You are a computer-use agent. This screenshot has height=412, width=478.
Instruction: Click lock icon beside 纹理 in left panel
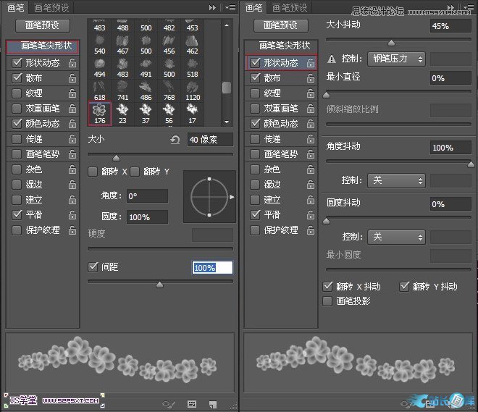point(72,93)
